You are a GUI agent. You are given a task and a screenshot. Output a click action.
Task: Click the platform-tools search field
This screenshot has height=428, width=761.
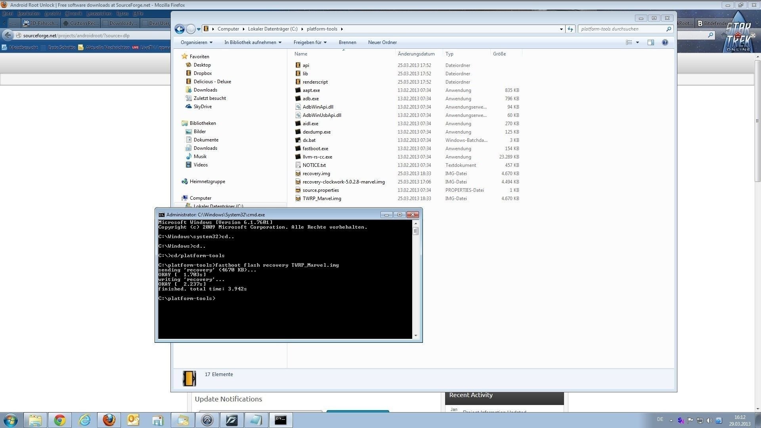(x=622, y=29)
